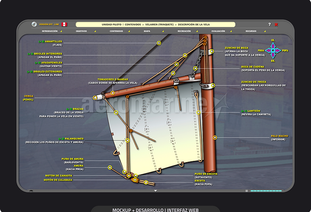
Task: Click the Velamen (Trinquete) breadcrumb
Action: [159, 25]
